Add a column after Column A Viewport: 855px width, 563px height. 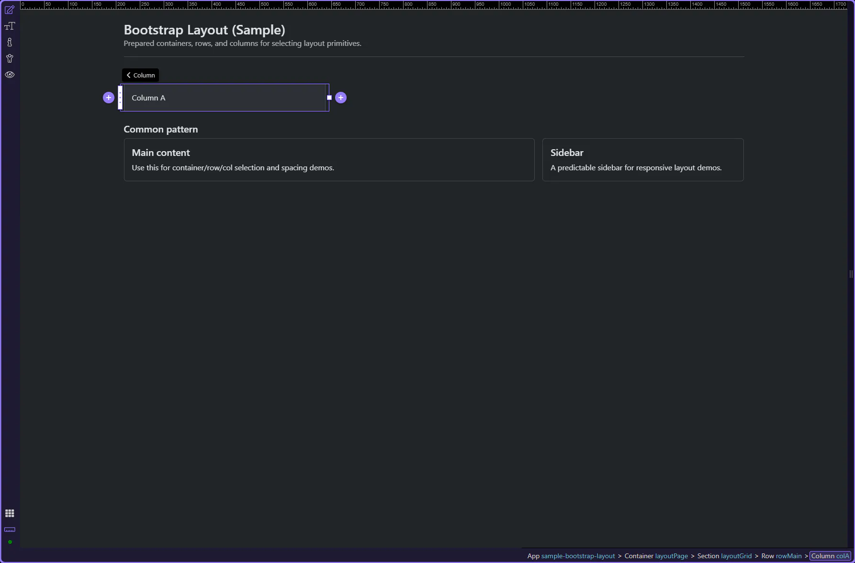pyautogui.click(x=341, y=98)
